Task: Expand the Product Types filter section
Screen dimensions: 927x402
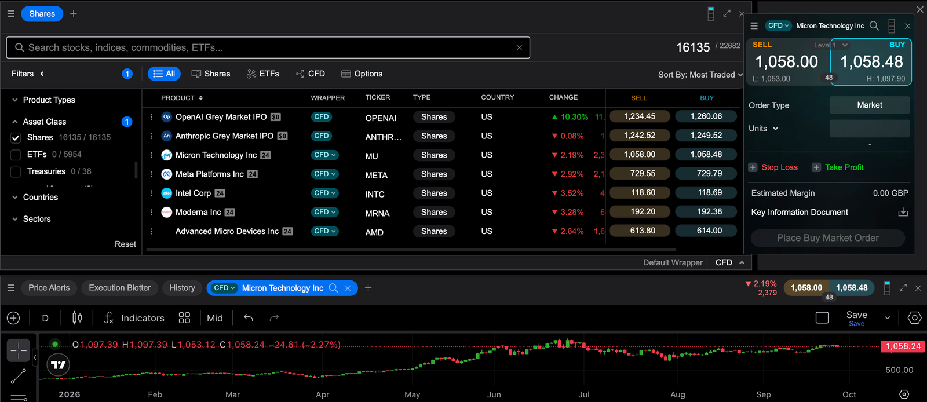Action: [x=43, y=100]
